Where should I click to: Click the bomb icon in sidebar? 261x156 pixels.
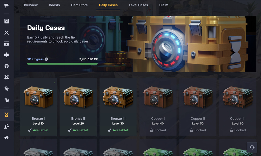[x=6, y=100]
